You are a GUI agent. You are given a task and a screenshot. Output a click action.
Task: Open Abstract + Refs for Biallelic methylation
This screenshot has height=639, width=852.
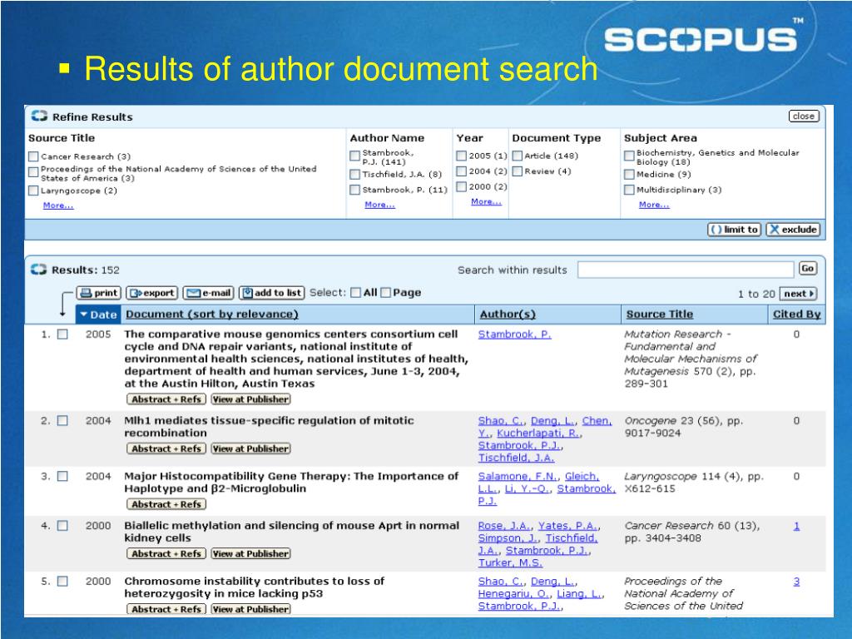pos(166,553)
